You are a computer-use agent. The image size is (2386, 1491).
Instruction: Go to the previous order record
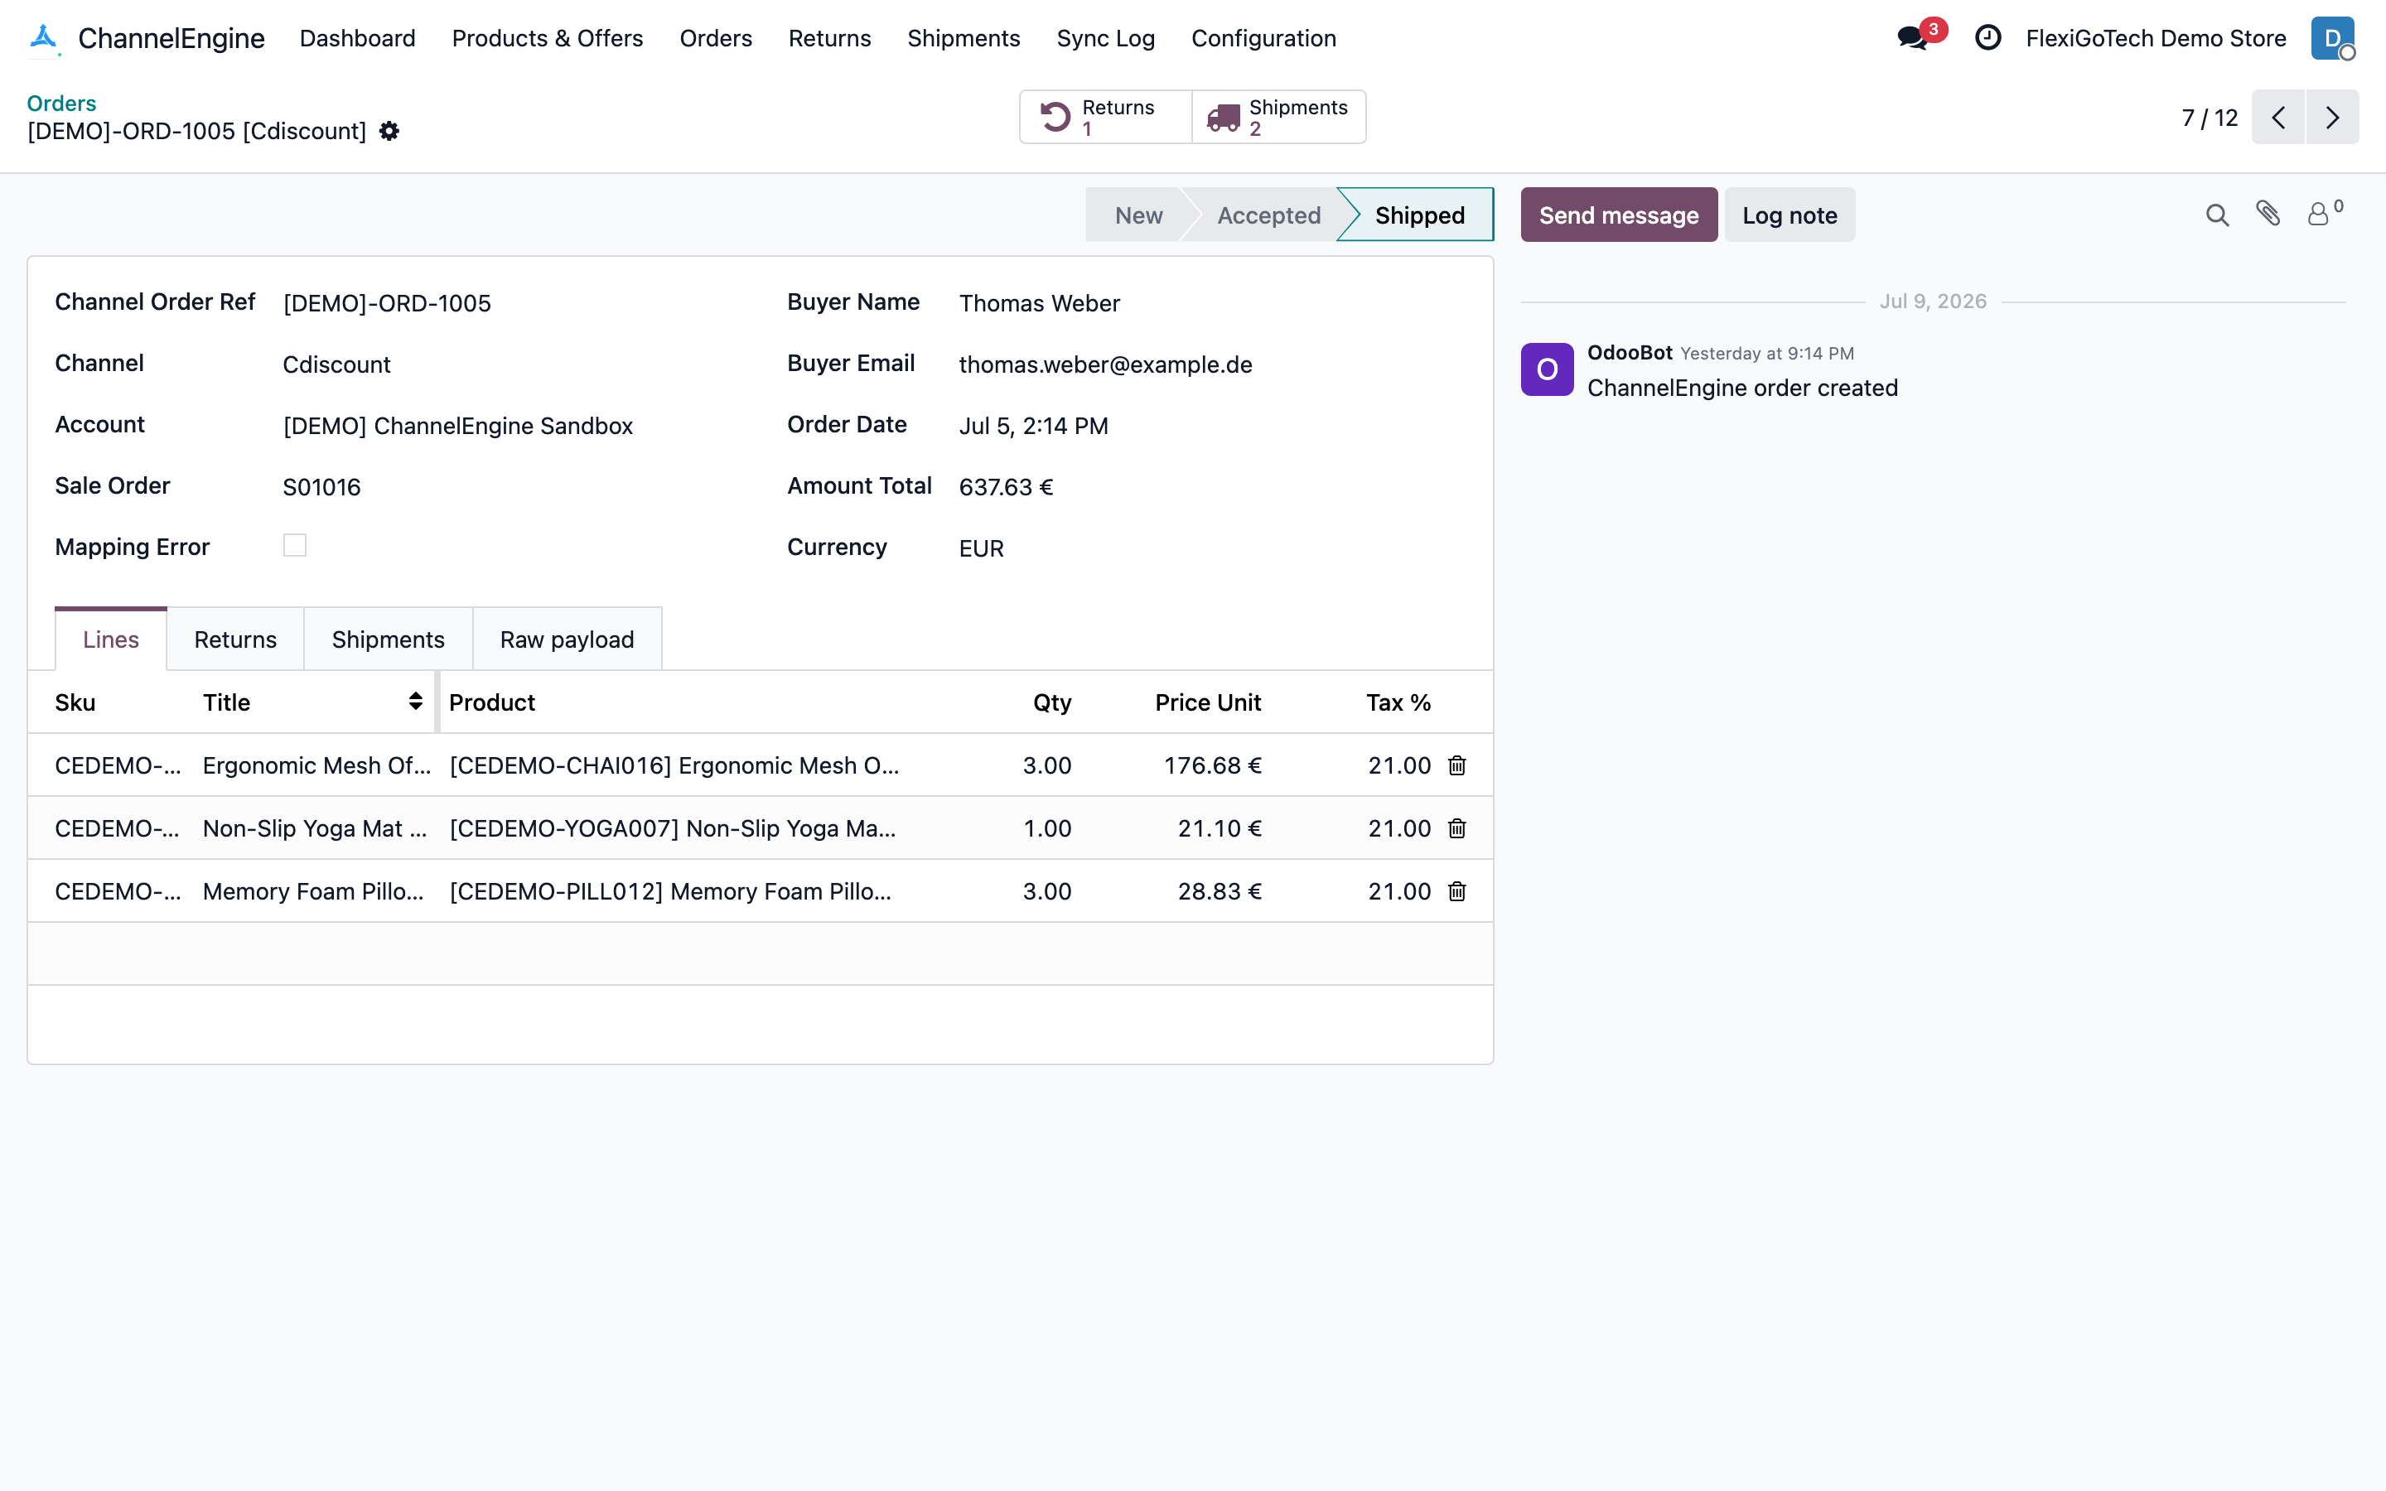tap(2278, 118)
